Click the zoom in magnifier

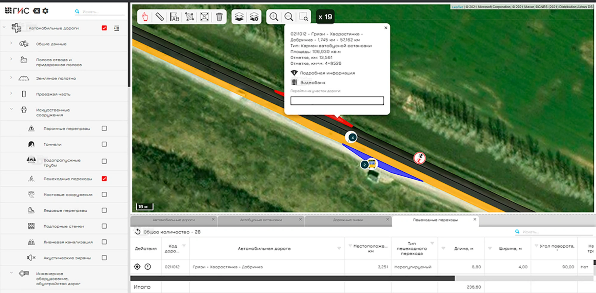(274, 17)
